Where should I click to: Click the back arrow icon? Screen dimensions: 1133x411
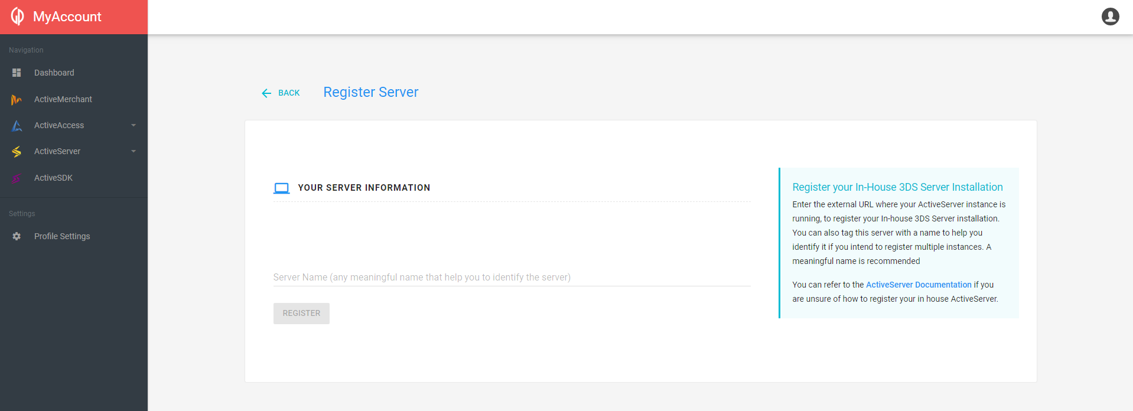[x=266, y=93]
